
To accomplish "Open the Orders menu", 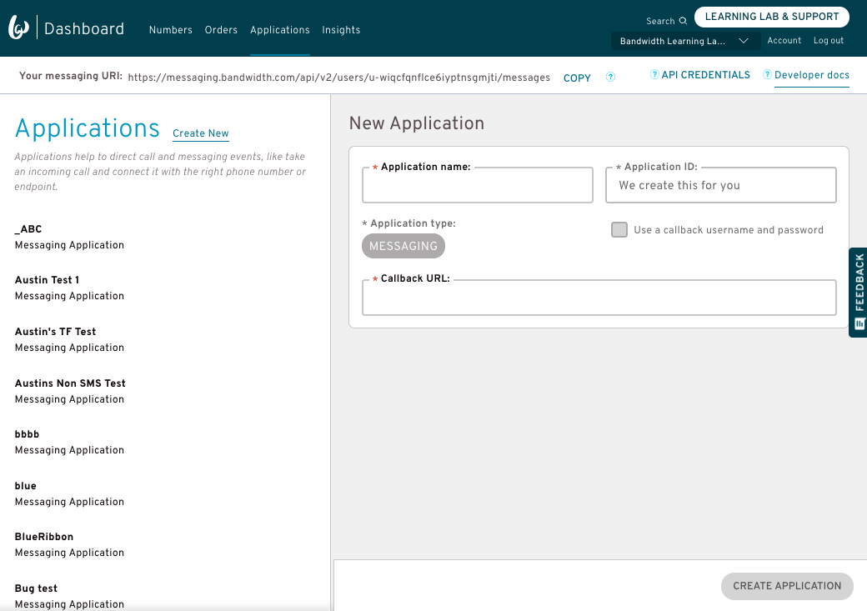I will pos(221,30).
